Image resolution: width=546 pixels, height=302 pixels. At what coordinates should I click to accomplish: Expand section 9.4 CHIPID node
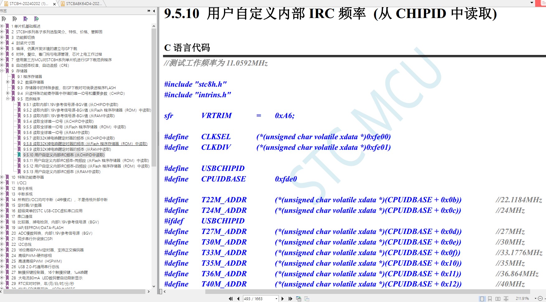coord(8,94)
